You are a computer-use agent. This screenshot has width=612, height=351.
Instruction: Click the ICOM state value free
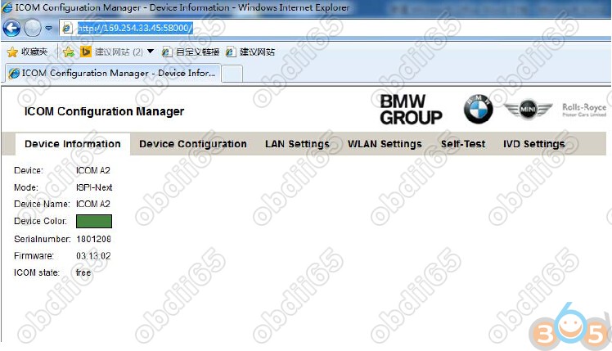(x=83, y=272)
